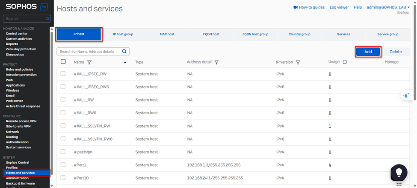Open the Address detail filter icon
This screenshot has height=188, width=417.
click(x=217, y=62)
